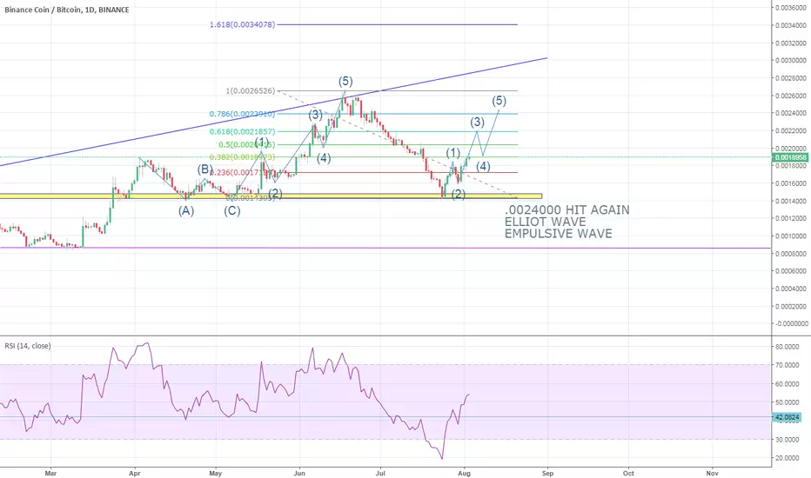Select the rising purple trend line
This screenshot has width=811, height=478.
(273, 111)
